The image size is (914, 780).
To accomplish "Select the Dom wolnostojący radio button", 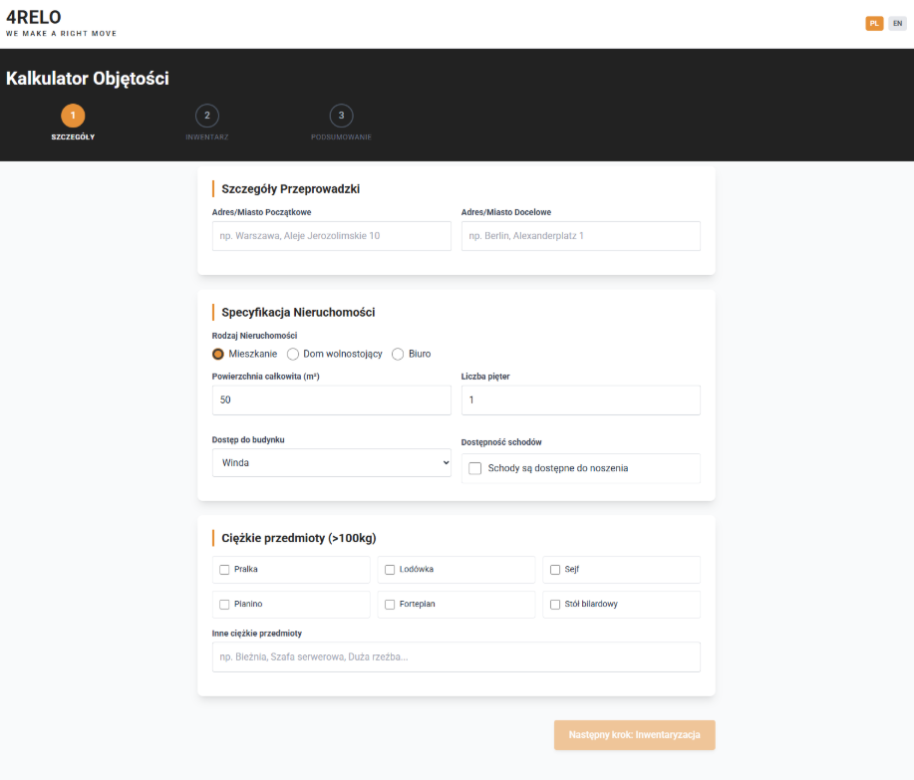I will [293, 354].
